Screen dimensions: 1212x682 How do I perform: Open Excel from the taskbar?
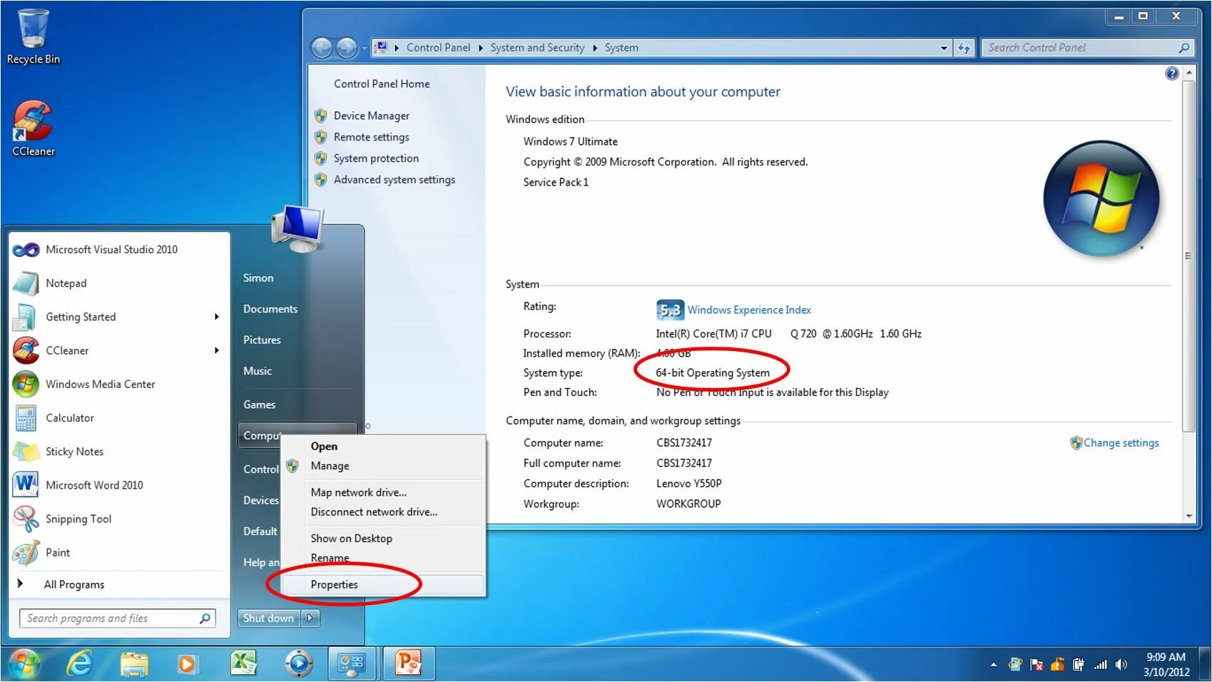243,664
